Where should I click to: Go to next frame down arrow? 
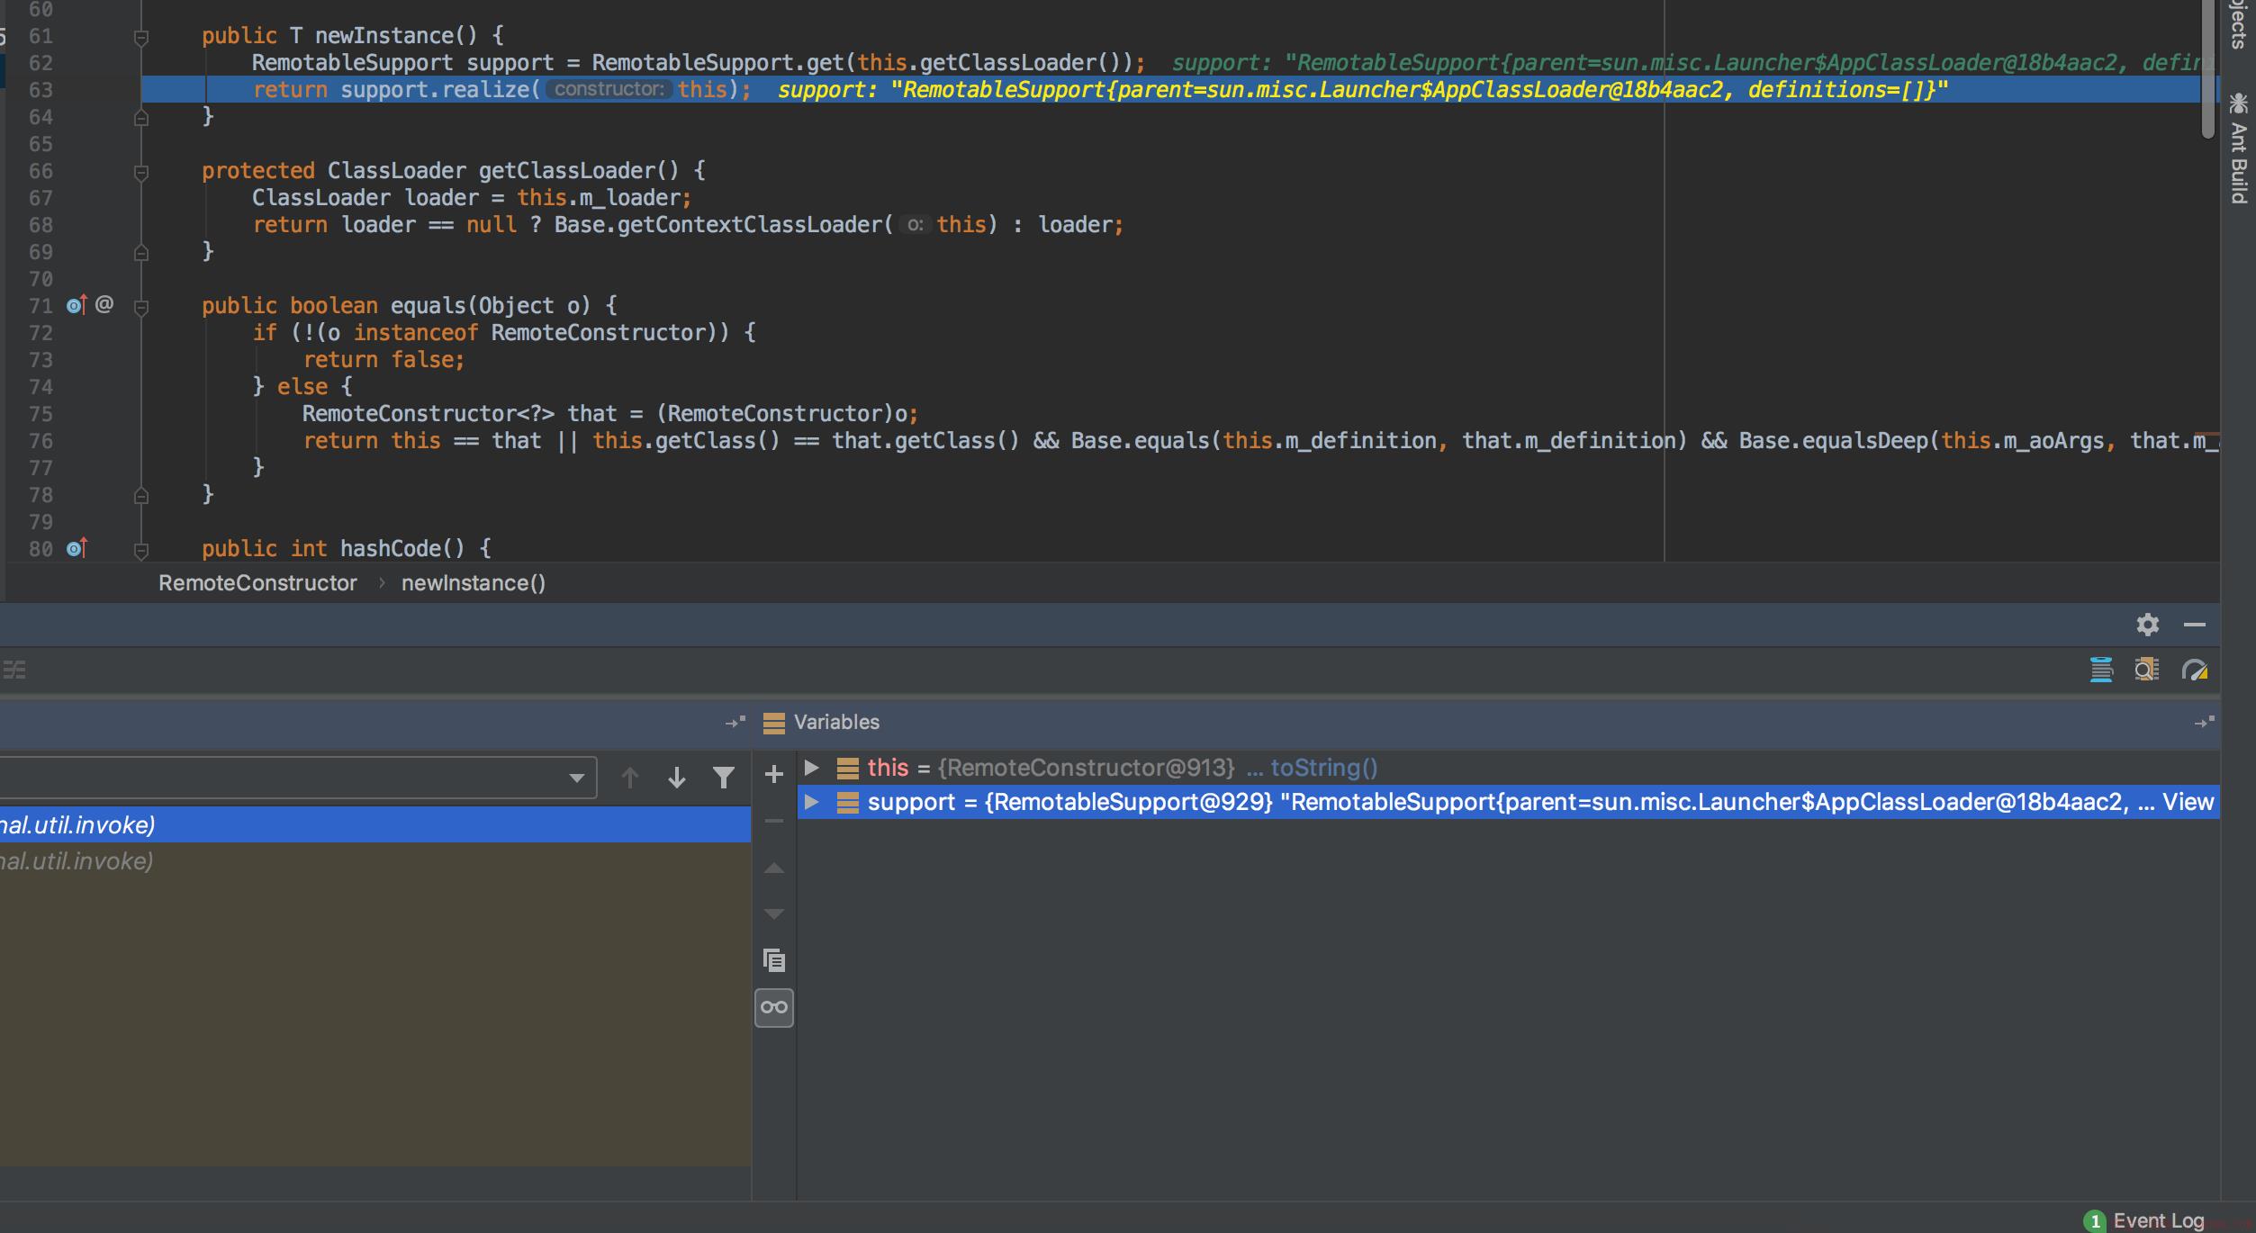tap(677, 778)
